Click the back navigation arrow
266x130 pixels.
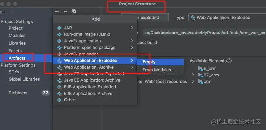tap(2, 12)
